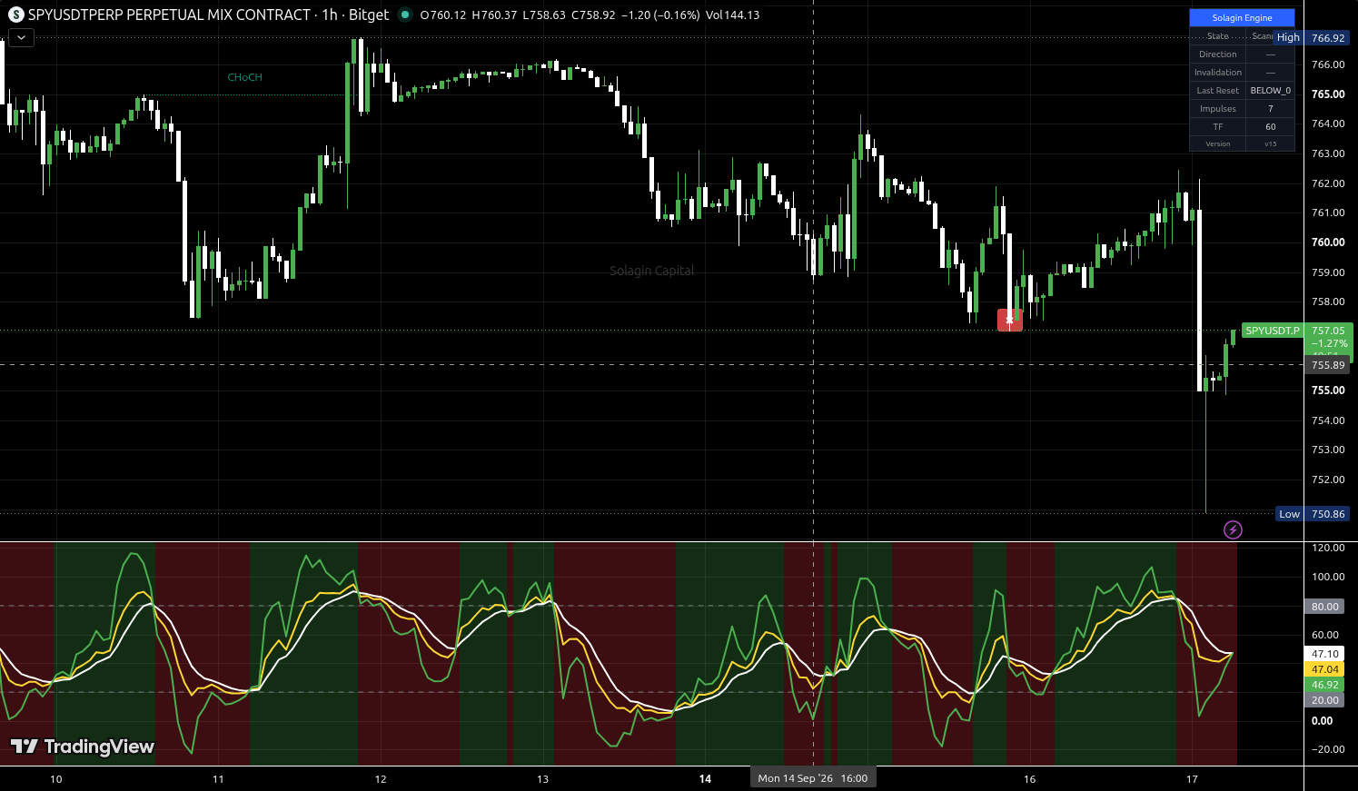Click the 1h interval in the legend

330,15
